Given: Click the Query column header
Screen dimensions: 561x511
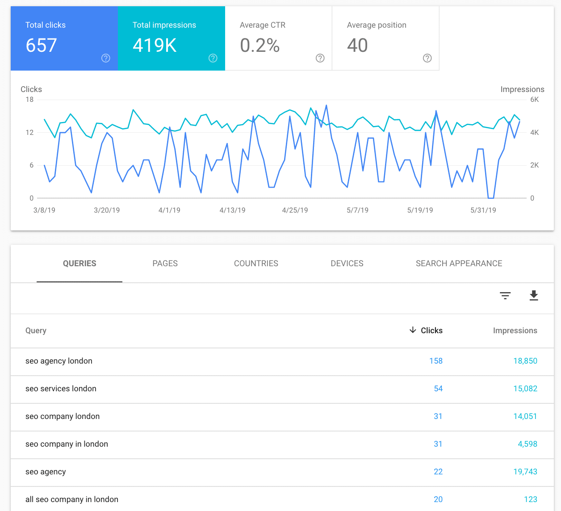Looking at the screenshot, I should pos(36,330).
